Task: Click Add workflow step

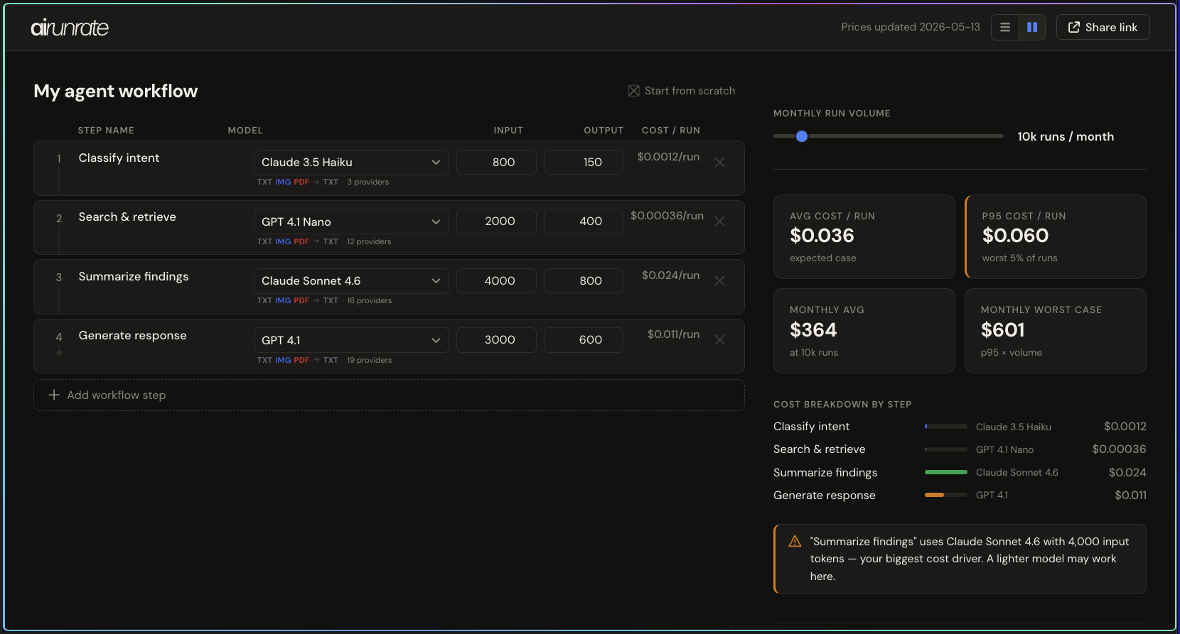Action: (389, 395)
